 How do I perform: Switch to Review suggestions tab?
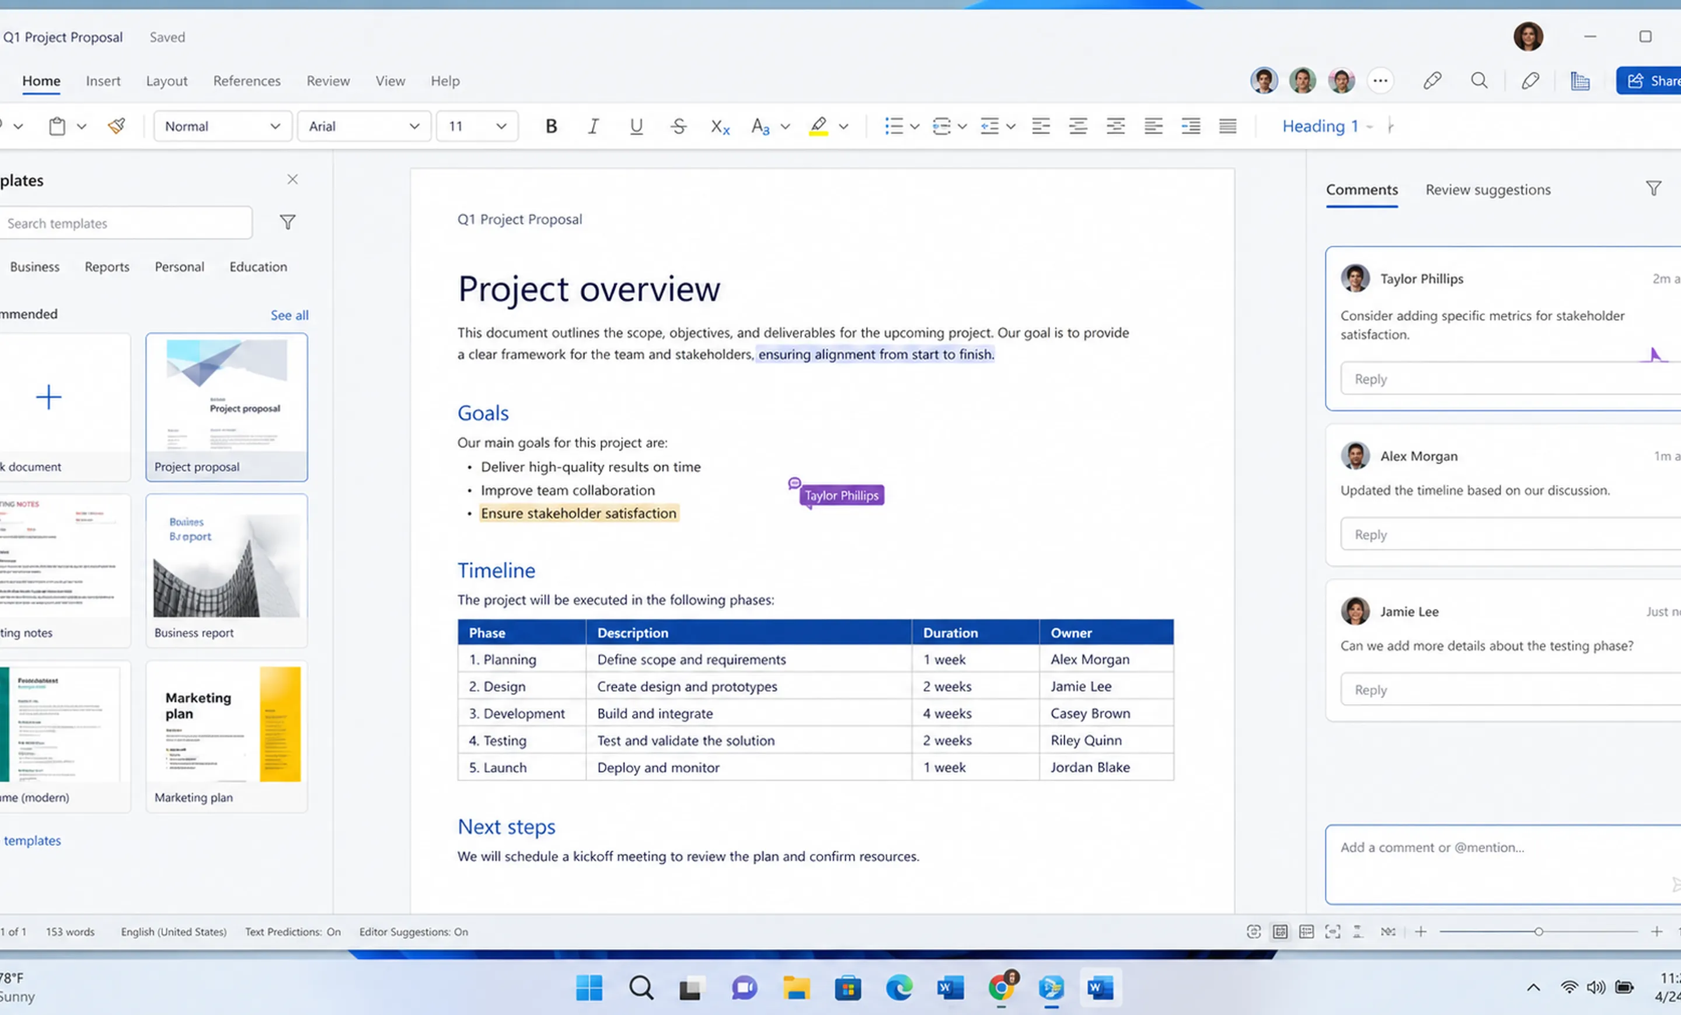[1488, 190]
